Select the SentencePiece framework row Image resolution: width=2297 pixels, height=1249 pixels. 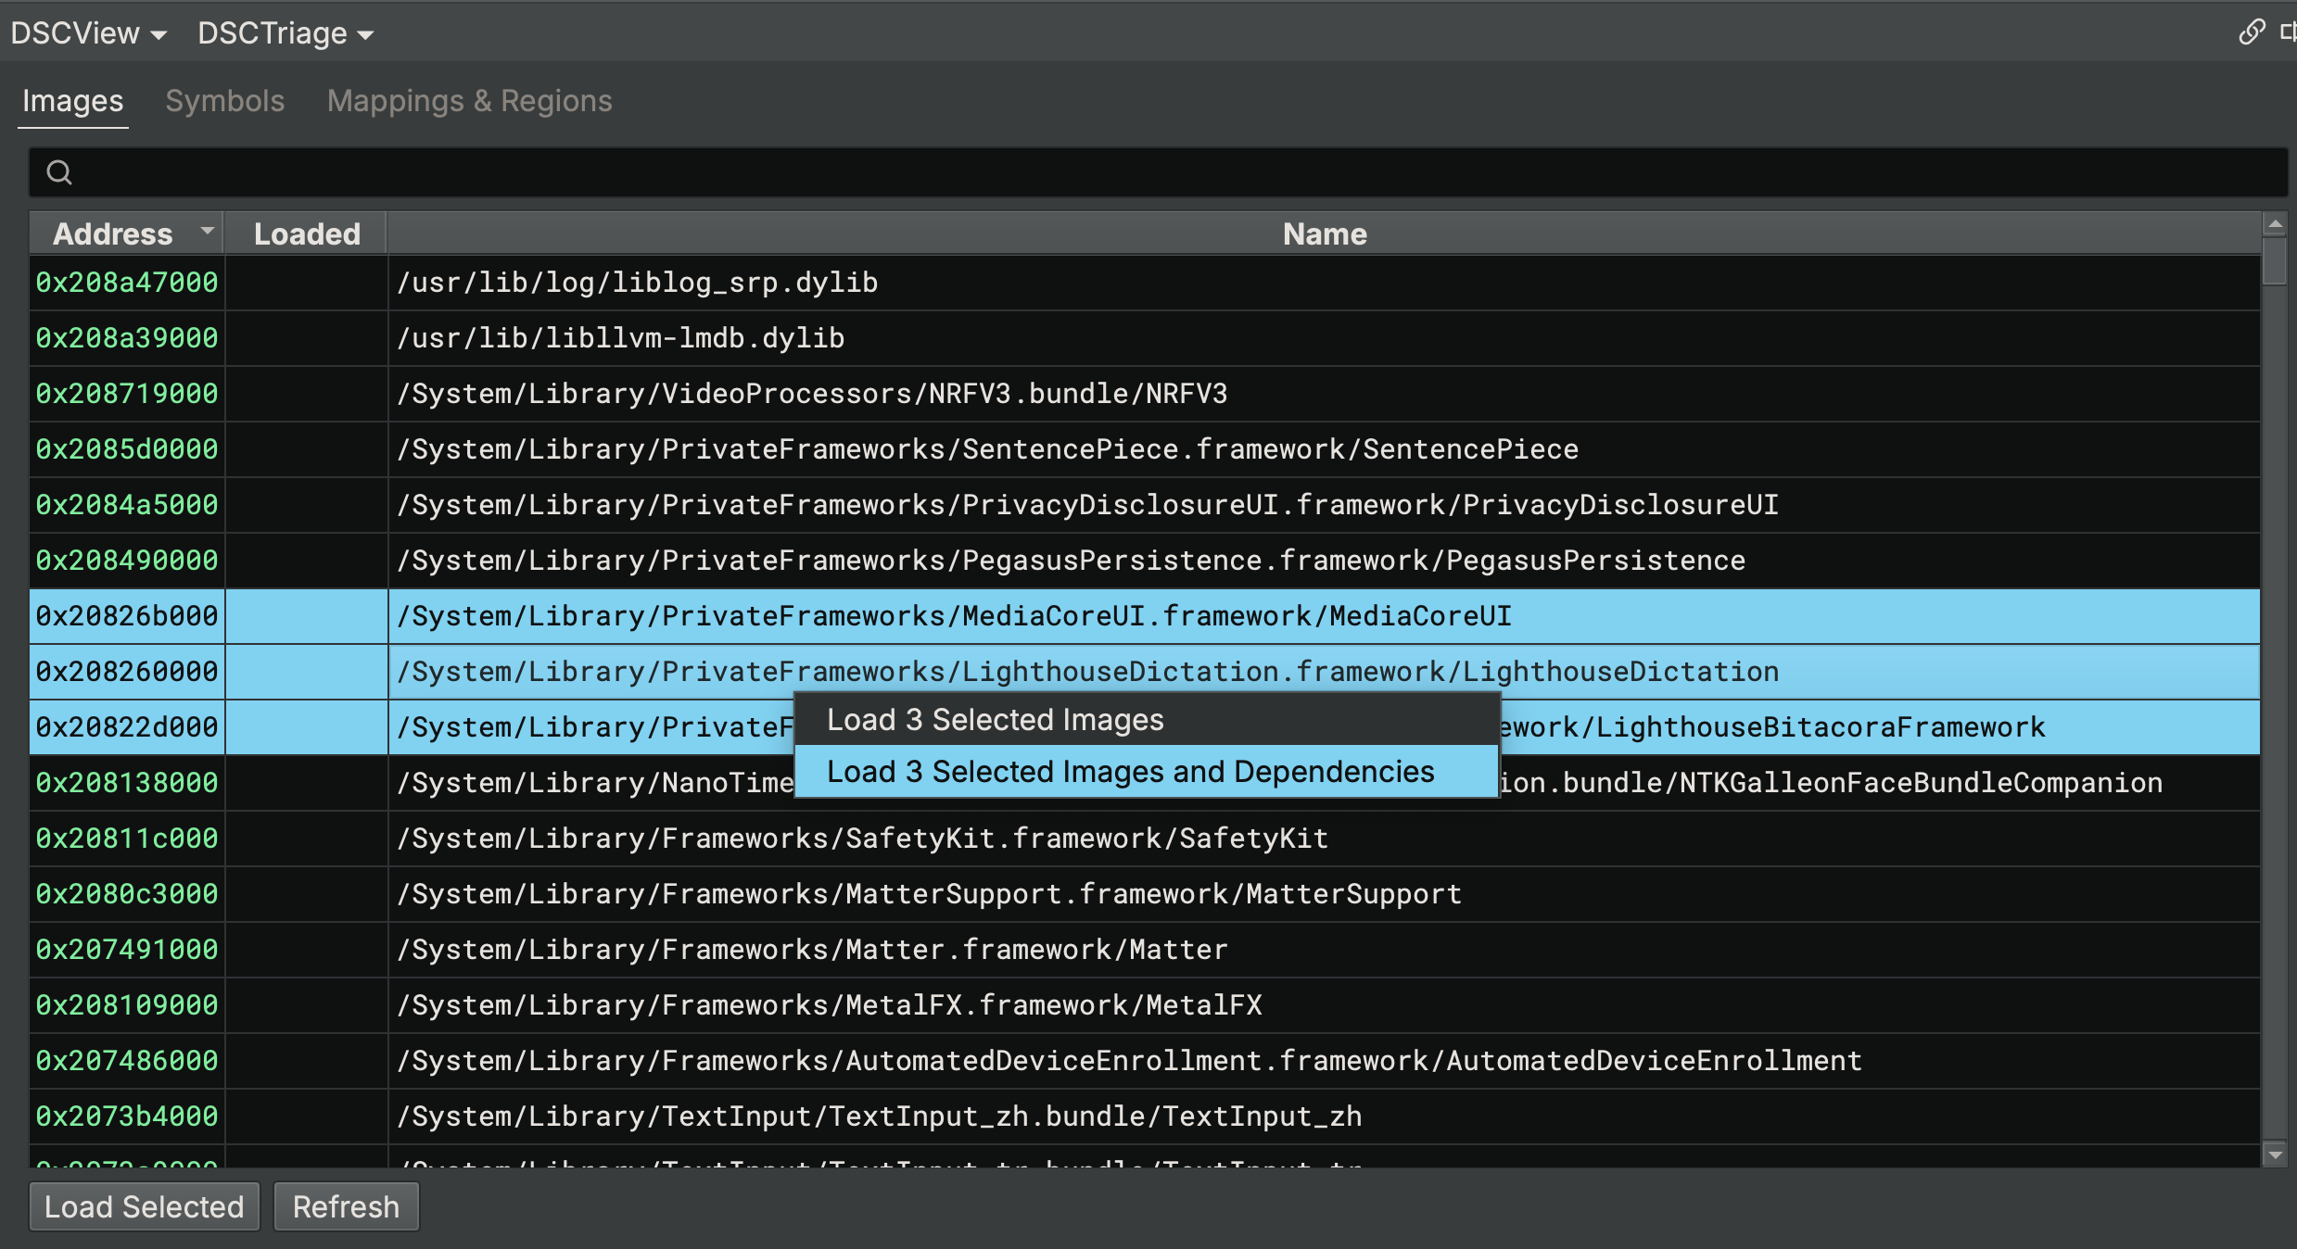[1145, 449]
